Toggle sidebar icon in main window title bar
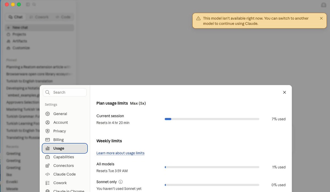This screenshot has width=330, height=192. (28, 4)
